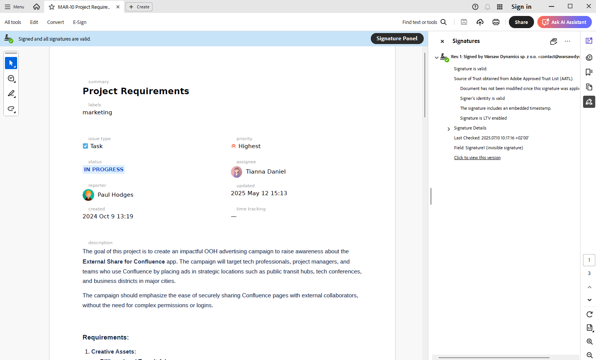Image resolution: width=596 pixels, height=360 pixels.
Task: Click the document vertical scrollbar
Action: point(425,85)
